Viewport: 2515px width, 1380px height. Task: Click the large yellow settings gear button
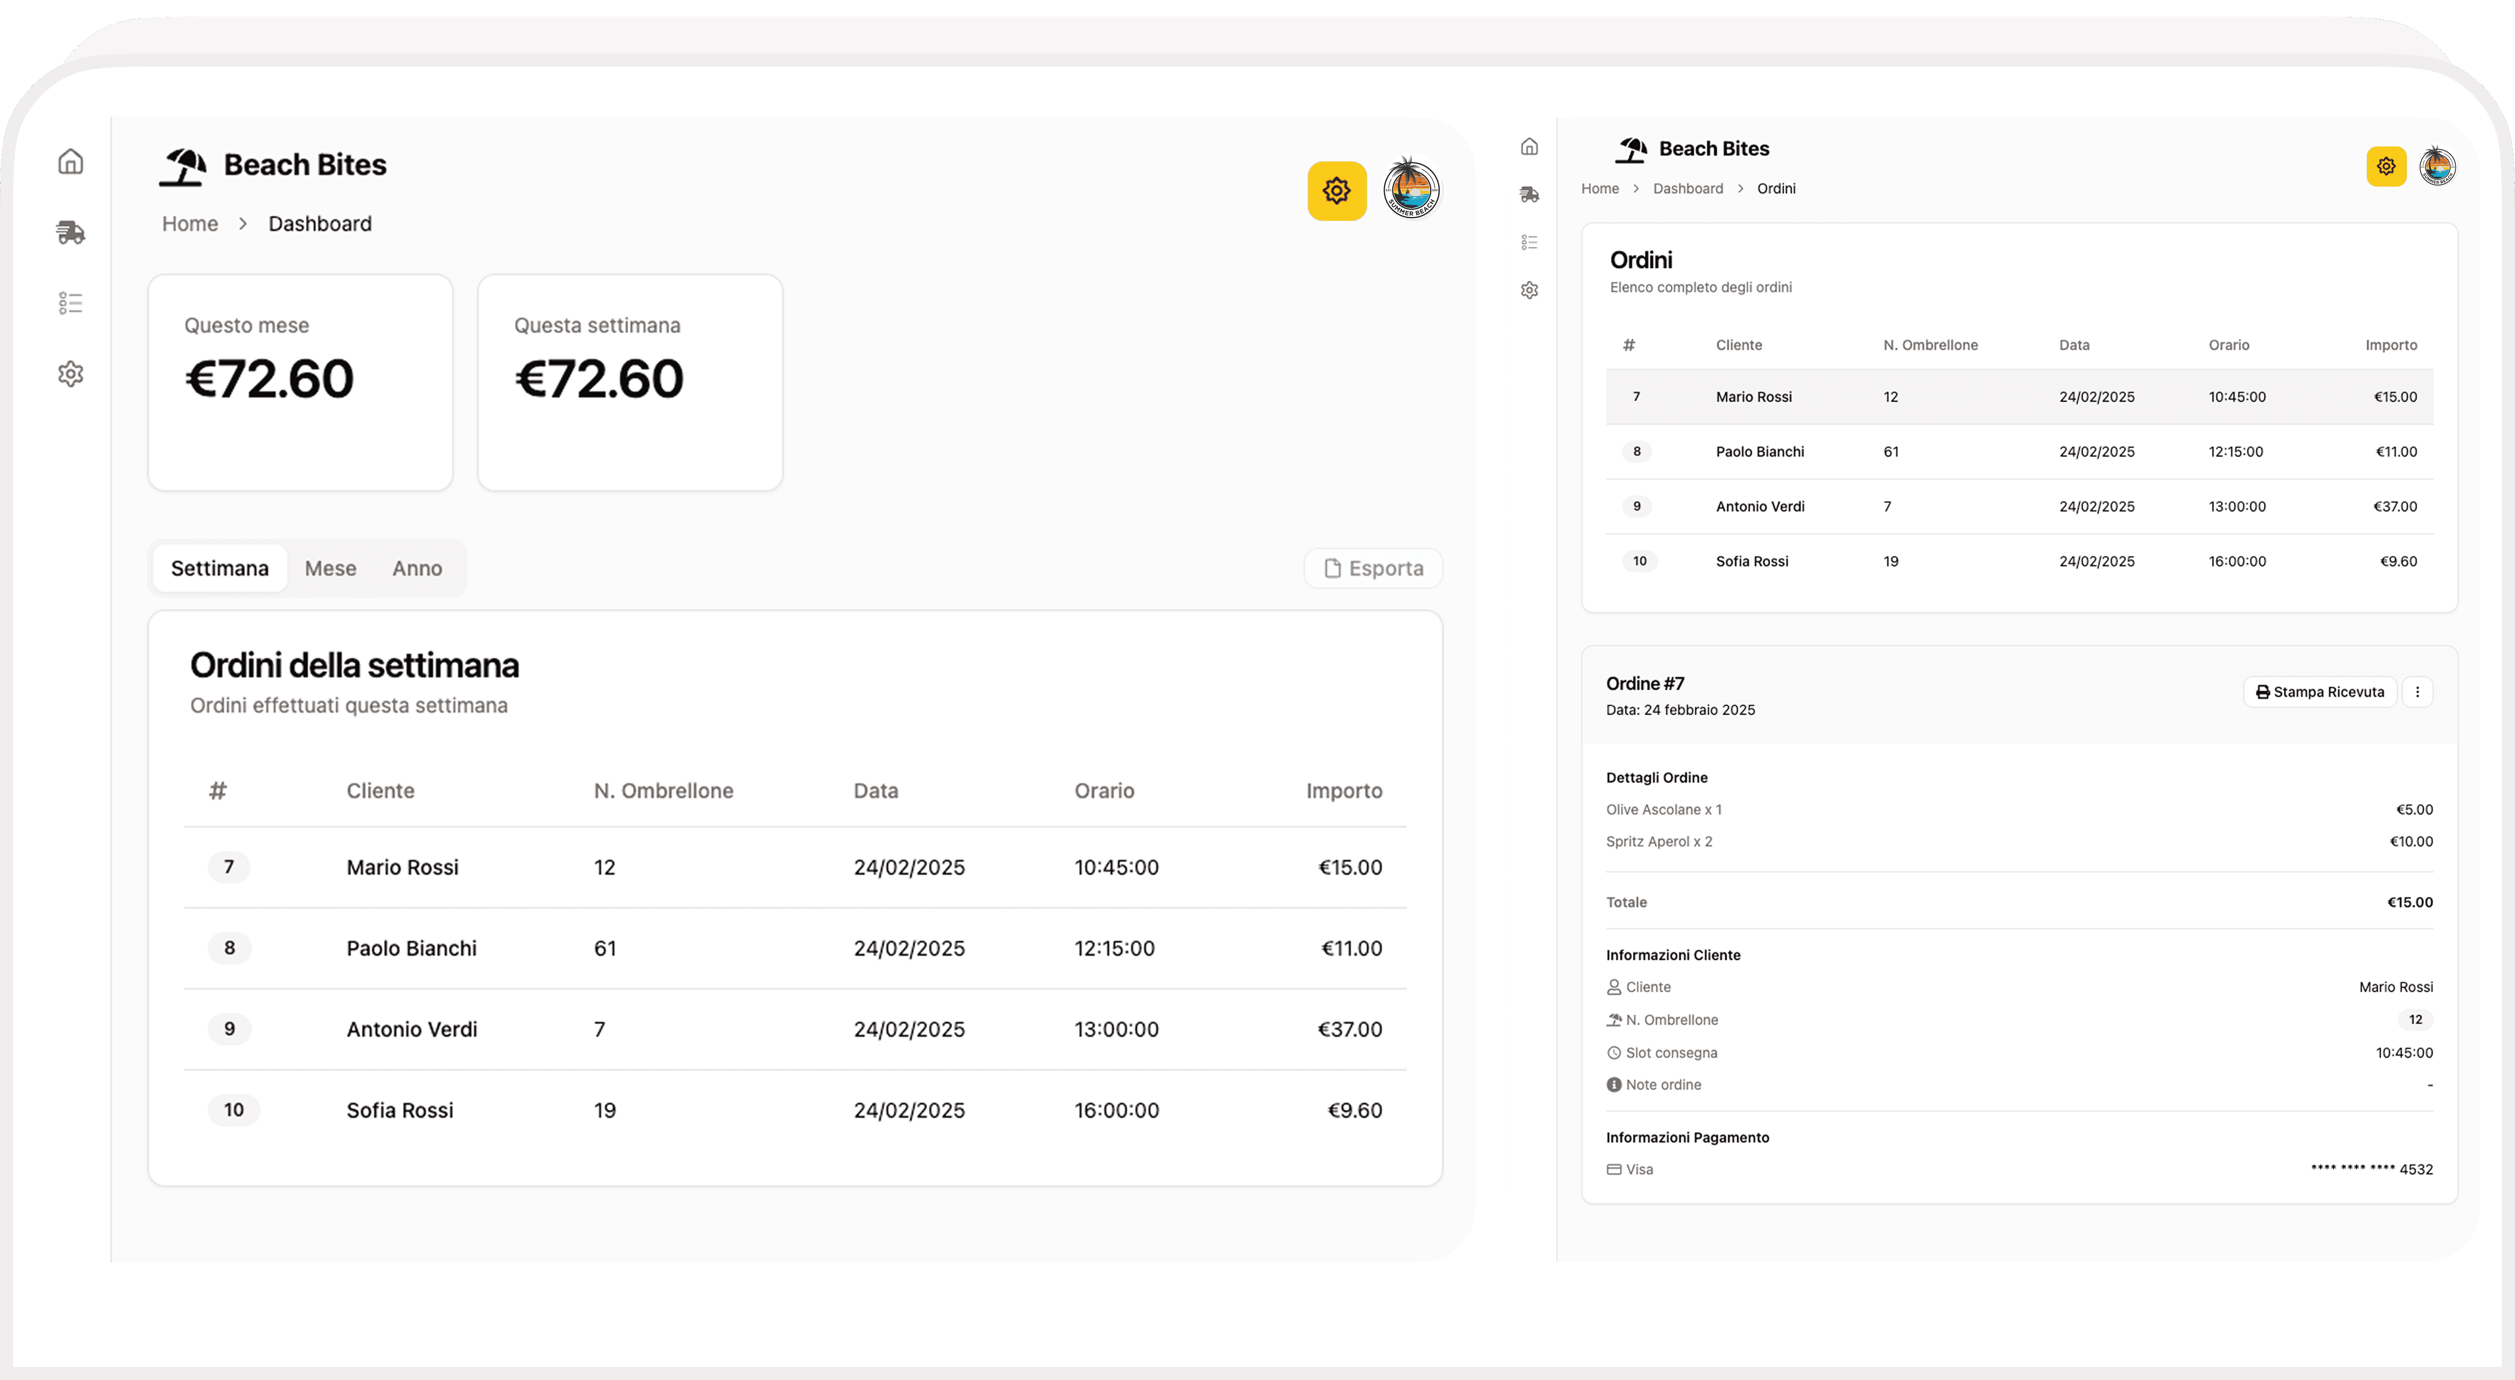[1335, 190]
